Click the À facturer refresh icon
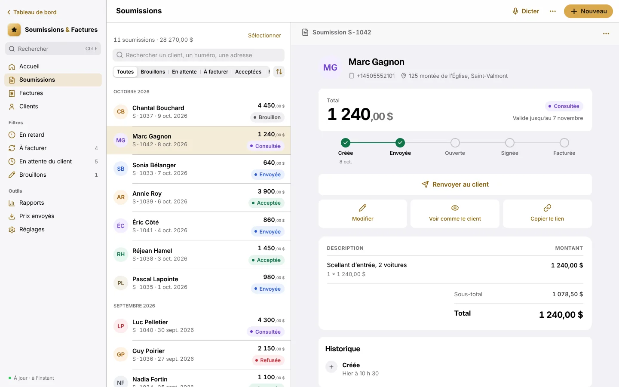The image size is (619, 387). 12,148
